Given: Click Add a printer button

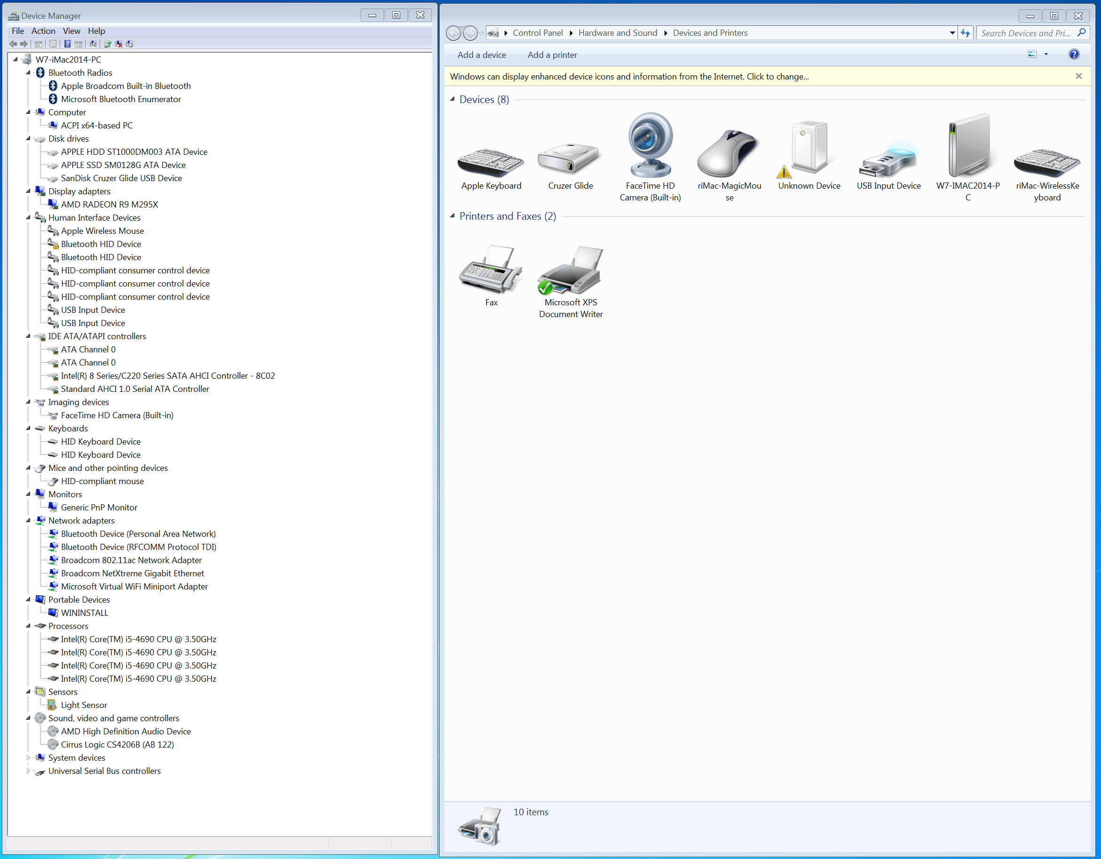Looking at the screenshot, I should coord(552,55).
